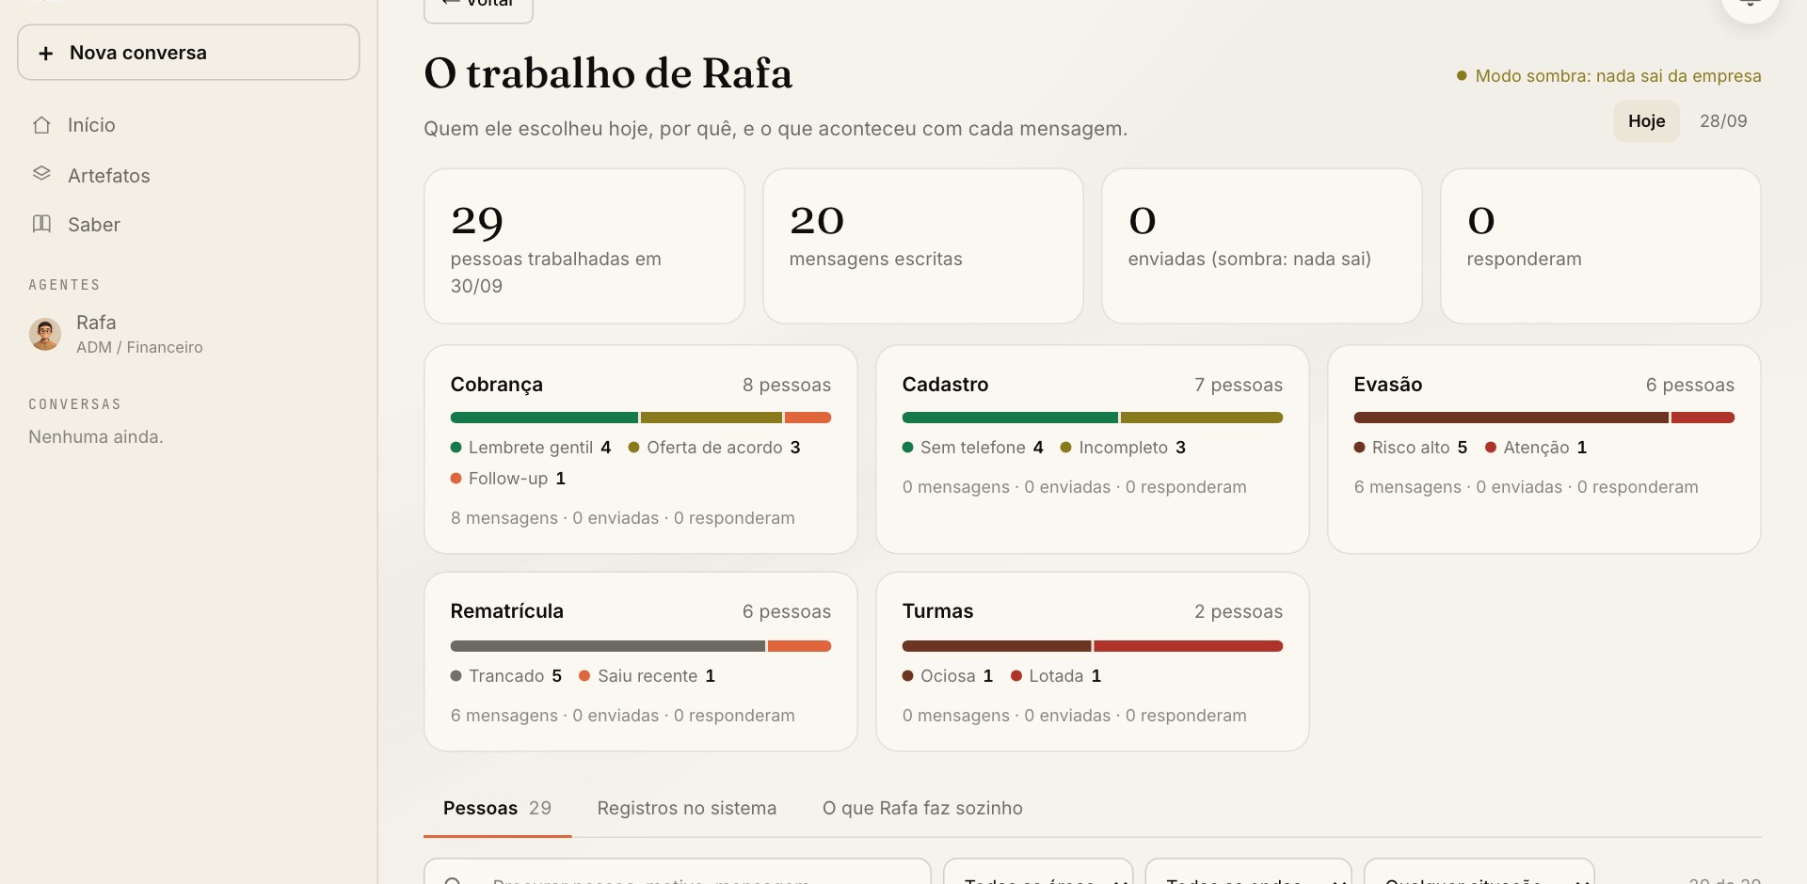Select Rafa's avatar in the Agentes list
This screenshot has width=1807, height=884.
click(45, 334)
